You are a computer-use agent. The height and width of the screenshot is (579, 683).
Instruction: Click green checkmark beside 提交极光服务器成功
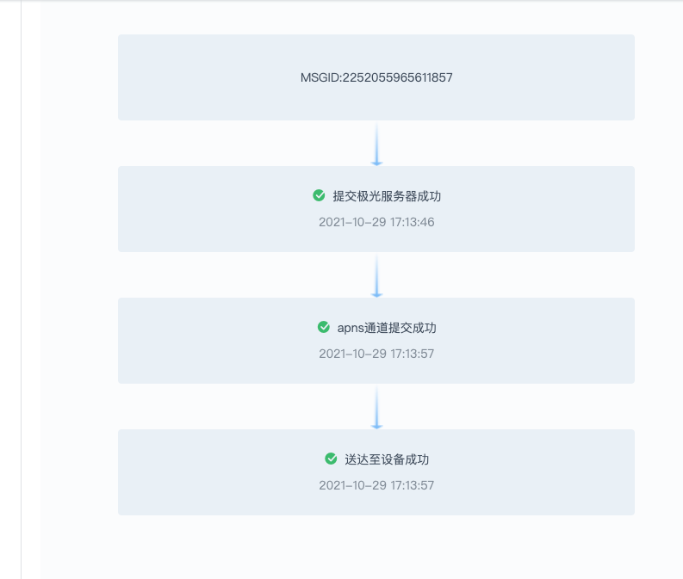pos(319,195)
